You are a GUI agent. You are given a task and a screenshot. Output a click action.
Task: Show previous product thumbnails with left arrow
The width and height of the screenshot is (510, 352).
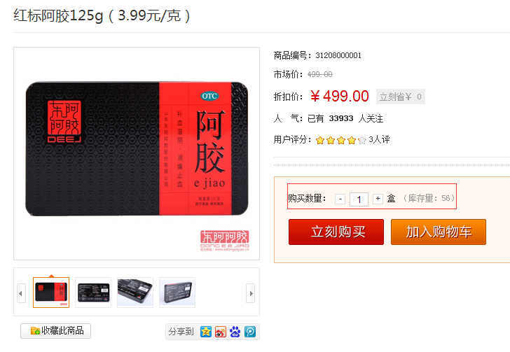[x=22, y=293]
